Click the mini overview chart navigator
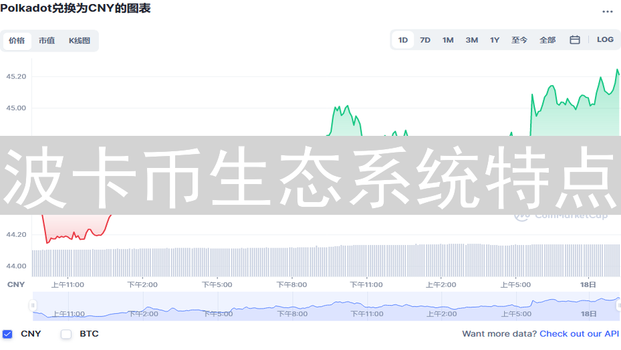The height and width of the screenshot is (350, 621). 326,306
